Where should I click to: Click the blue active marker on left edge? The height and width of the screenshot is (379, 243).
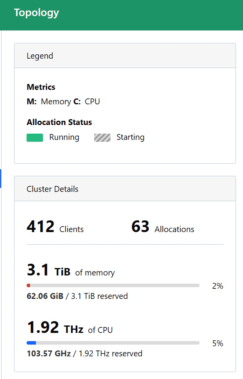pos(1,179)
